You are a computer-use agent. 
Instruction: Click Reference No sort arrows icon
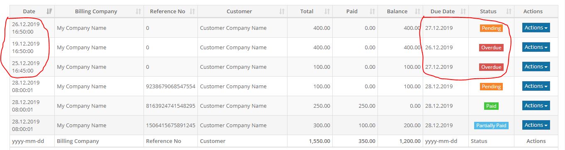click(192, 12)
